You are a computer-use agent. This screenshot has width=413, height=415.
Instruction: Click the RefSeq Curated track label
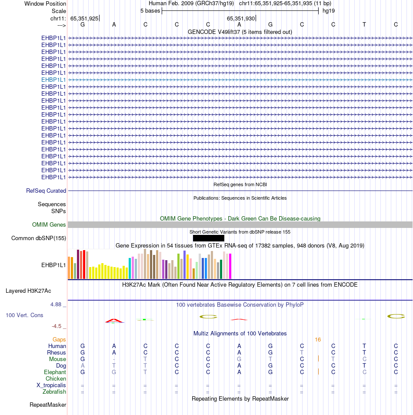click(46, 191)
